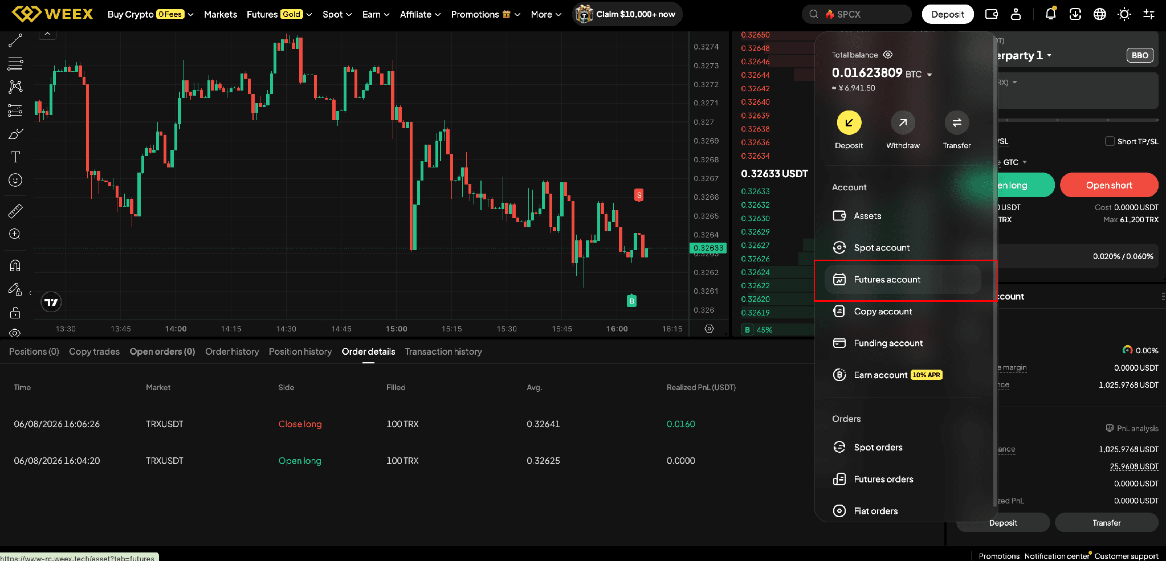Expand the More menu
1166x561 pixels.
coord(546,14)
